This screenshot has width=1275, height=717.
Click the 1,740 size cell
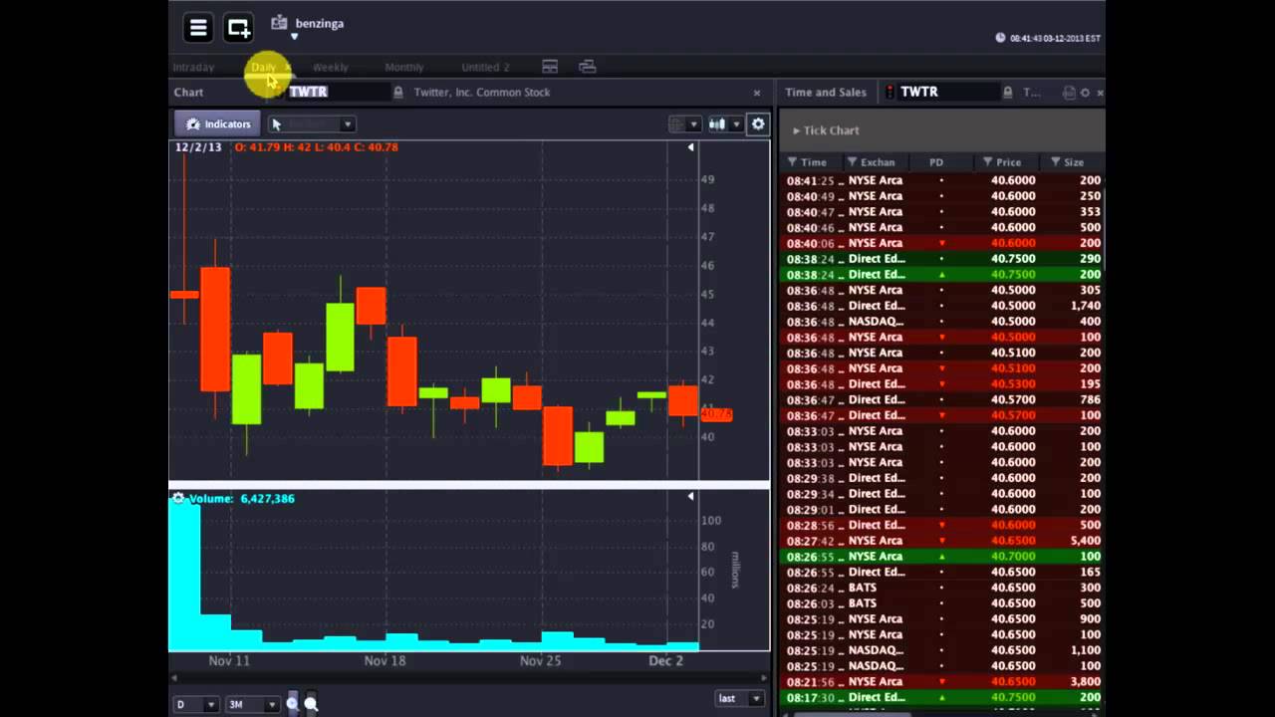click(x=1085, y=306)
